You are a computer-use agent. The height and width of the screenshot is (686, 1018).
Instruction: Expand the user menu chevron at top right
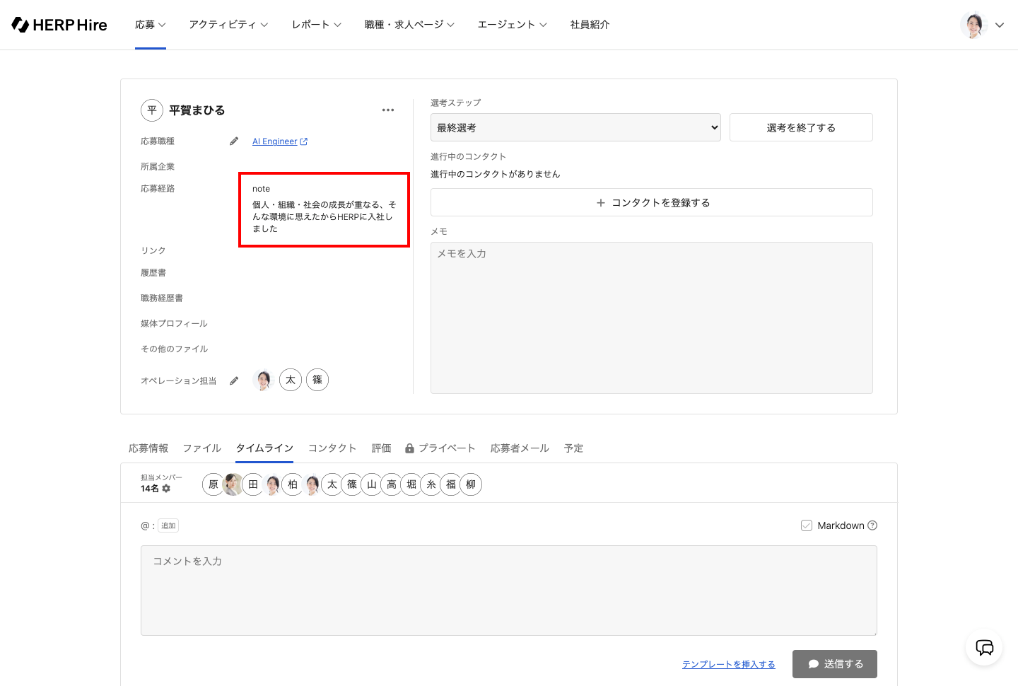click(1000, 25)
